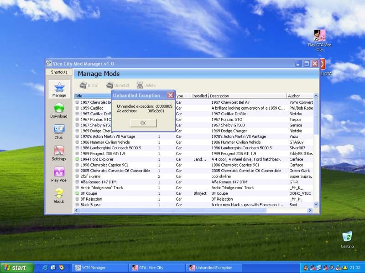
Task: Click OK in the Unhandled Exception dialog
Action: click(143, 123)
